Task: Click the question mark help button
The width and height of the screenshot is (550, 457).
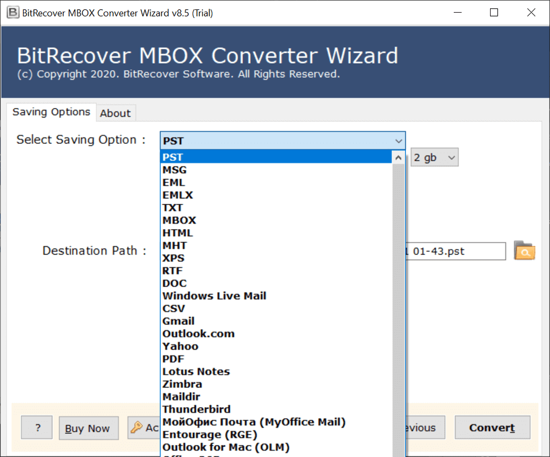Action: click(36, 427)
